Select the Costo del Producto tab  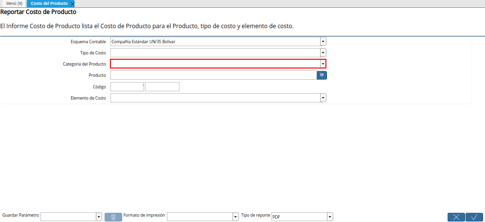(49, 3)
